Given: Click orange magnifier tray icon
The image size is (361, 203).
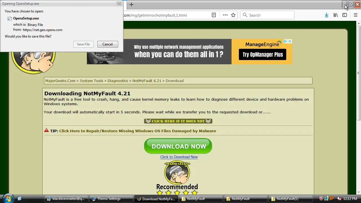Looking at the screenshot, I should pyautogui.click(x=331, y=198).
